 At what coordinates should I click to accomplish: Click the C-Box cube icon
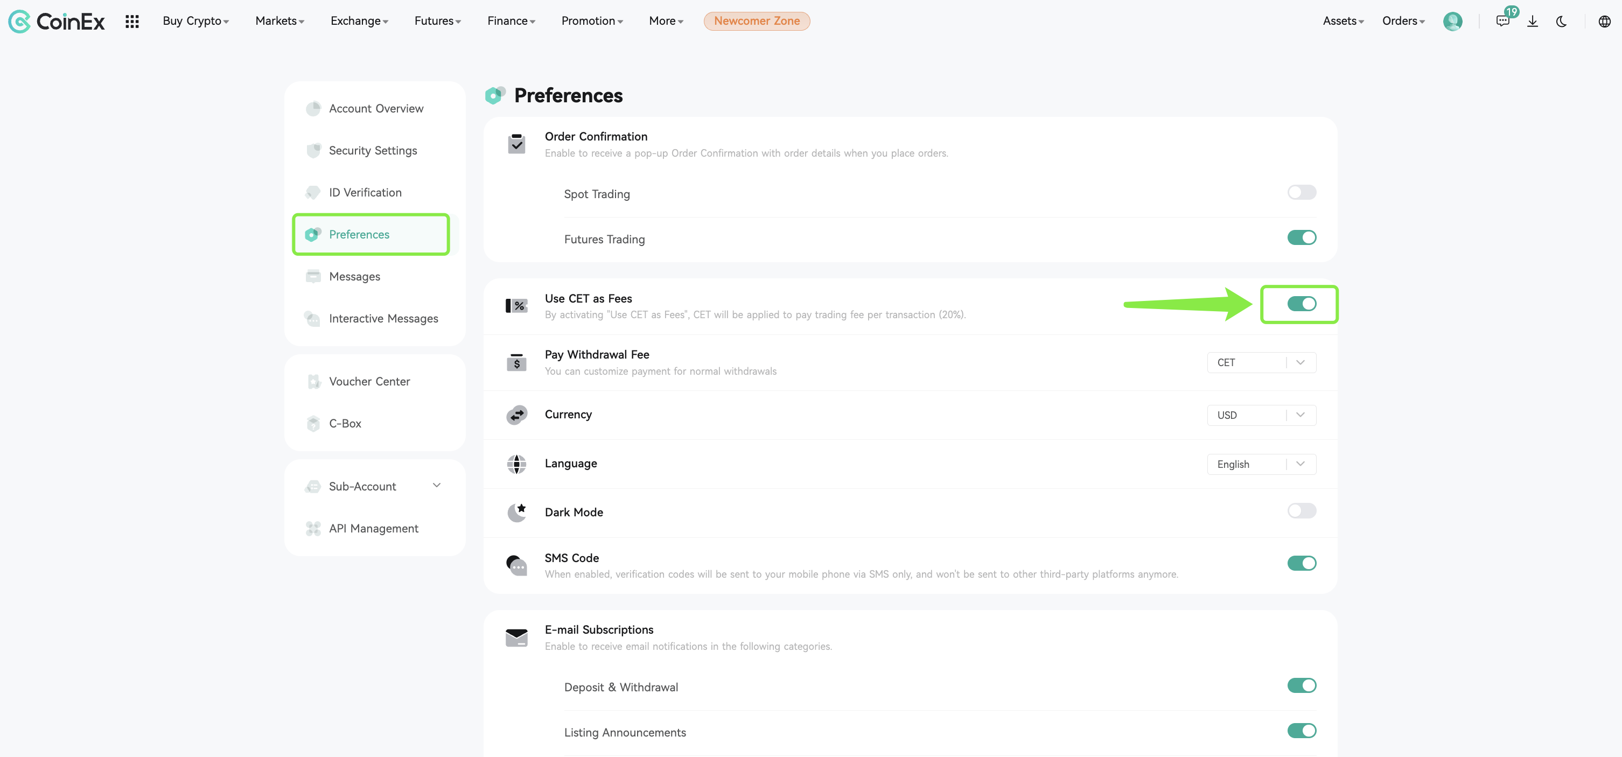click(313, 424)
